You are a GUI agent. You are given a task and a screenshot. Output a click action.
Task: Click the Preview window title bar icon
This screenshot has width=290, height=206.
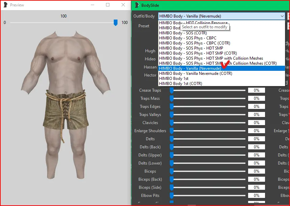pyautogui.click(x=6, y=5)
